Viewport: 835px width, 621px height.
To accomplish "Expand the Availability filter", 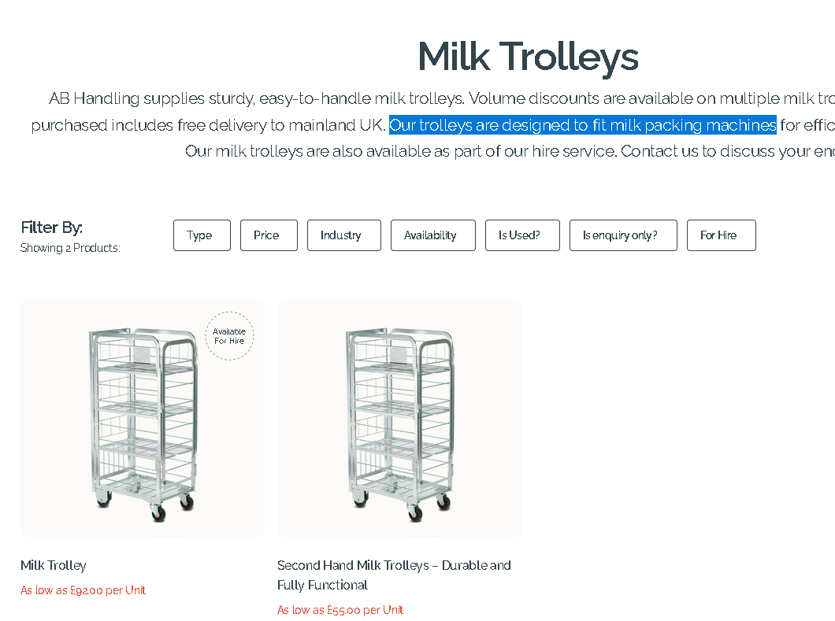I will point(432,235).
